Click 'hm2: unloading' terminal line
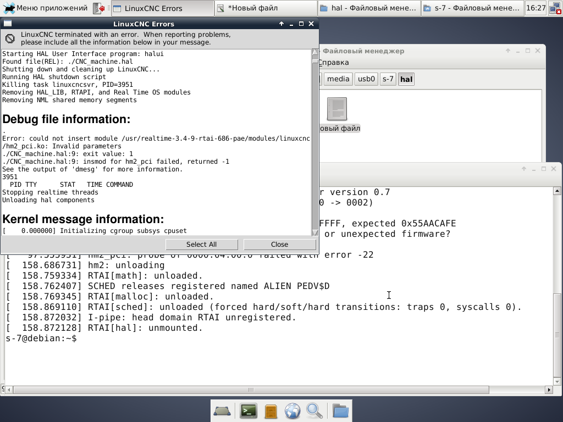This screenshot has width=563, height=422. click(x=85, y=265)
